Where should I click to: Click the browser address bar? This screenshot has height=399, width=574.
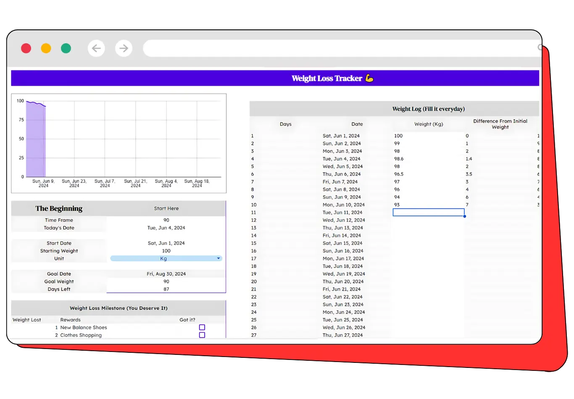click(x=336, y=48)
